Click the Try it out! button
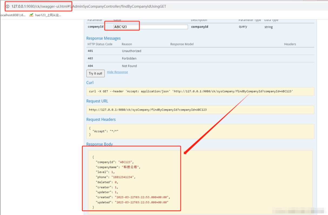This screenshot has width=328, height=215. [95, 73]
